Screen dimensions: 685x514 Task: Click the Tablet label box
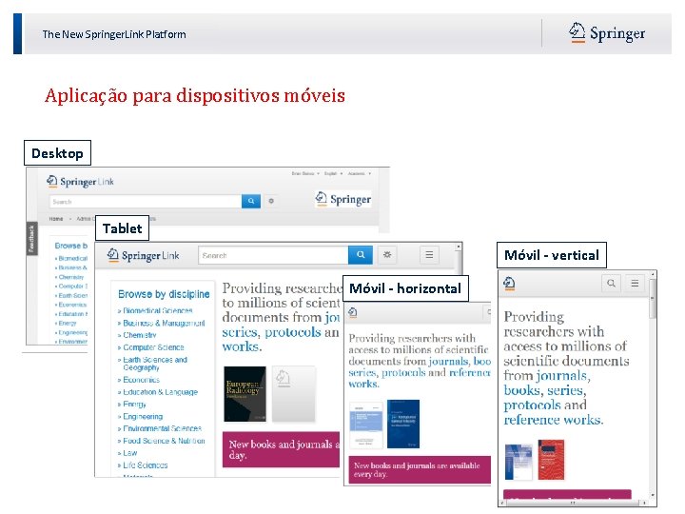[122, 228]
